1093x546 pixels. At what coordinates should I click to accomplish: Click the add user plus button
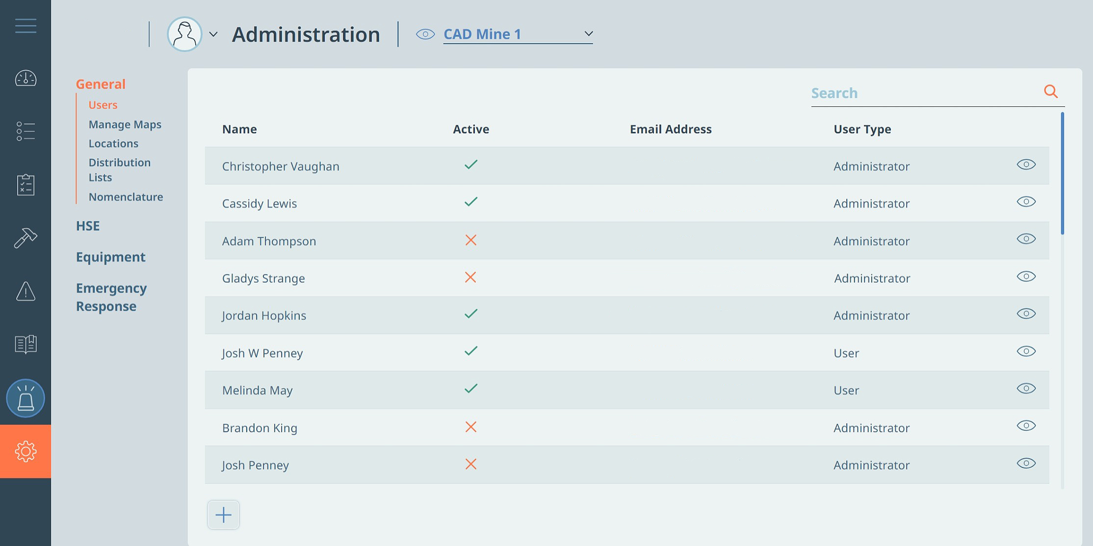click(223, 515)
